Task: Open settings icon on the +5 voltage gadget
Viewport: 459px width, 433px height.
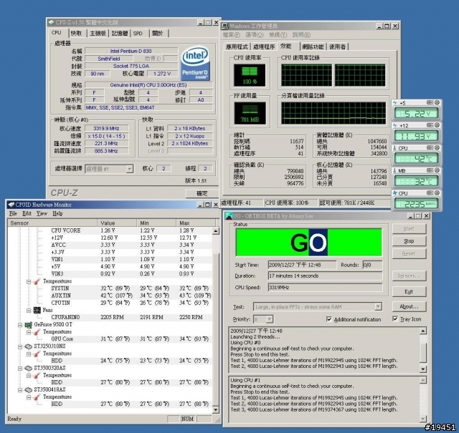Action: (x=430, y=102)
